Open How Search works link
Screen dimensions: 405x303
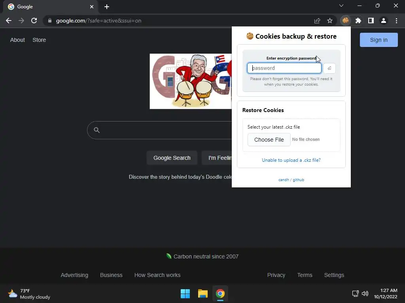[157, 275]
